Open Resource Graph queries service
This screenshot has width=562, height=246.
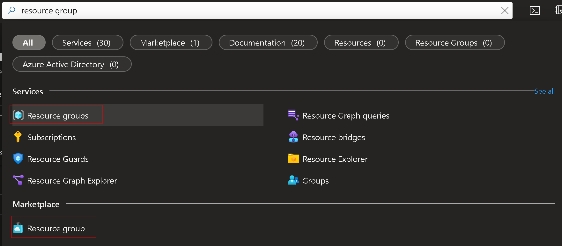[346, 115]
